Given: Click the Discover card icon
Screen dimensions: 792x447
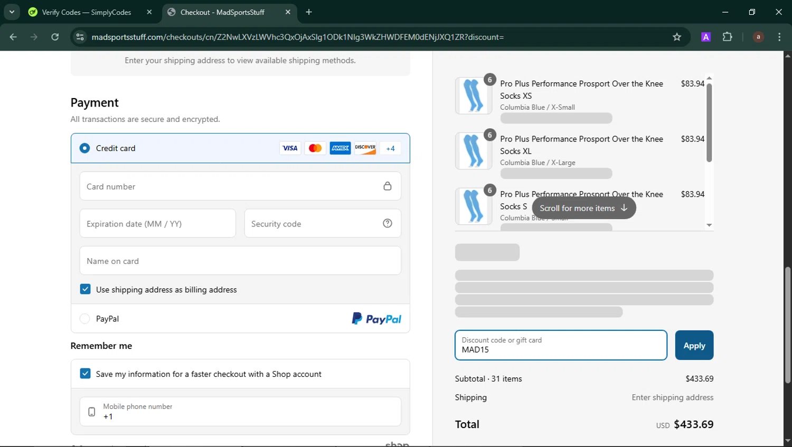Looking at the screenshot, I should click(x=365, y=148).
